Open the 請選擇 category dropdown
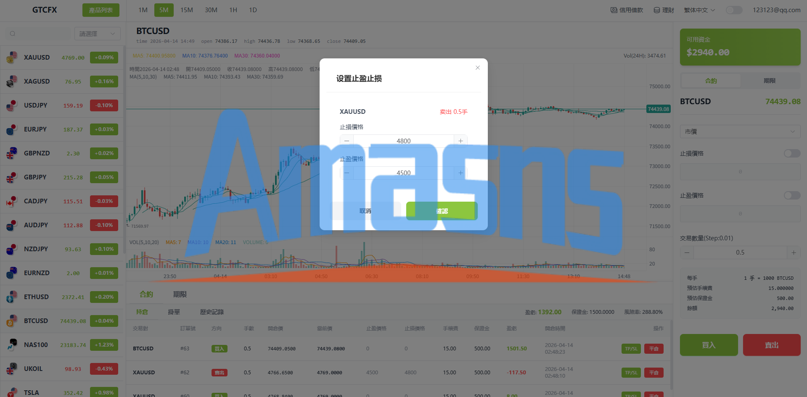 97,34
